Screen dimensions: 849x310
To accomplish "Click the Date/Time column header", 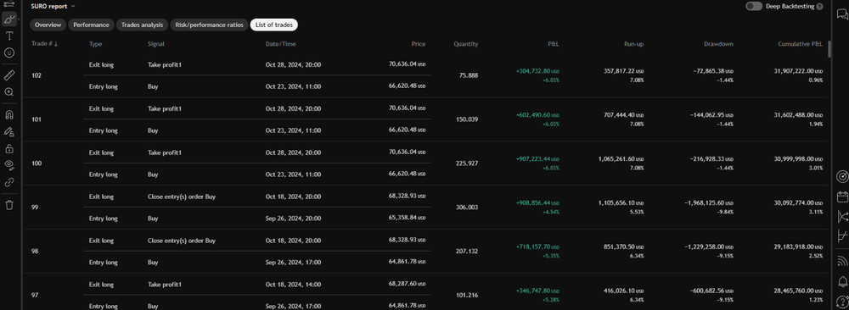I will [x=281, y=44].
